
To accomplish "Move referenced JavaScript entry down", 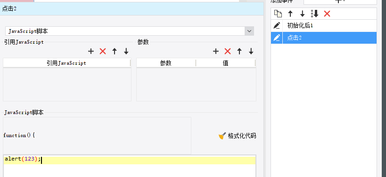I will [126, 51].
